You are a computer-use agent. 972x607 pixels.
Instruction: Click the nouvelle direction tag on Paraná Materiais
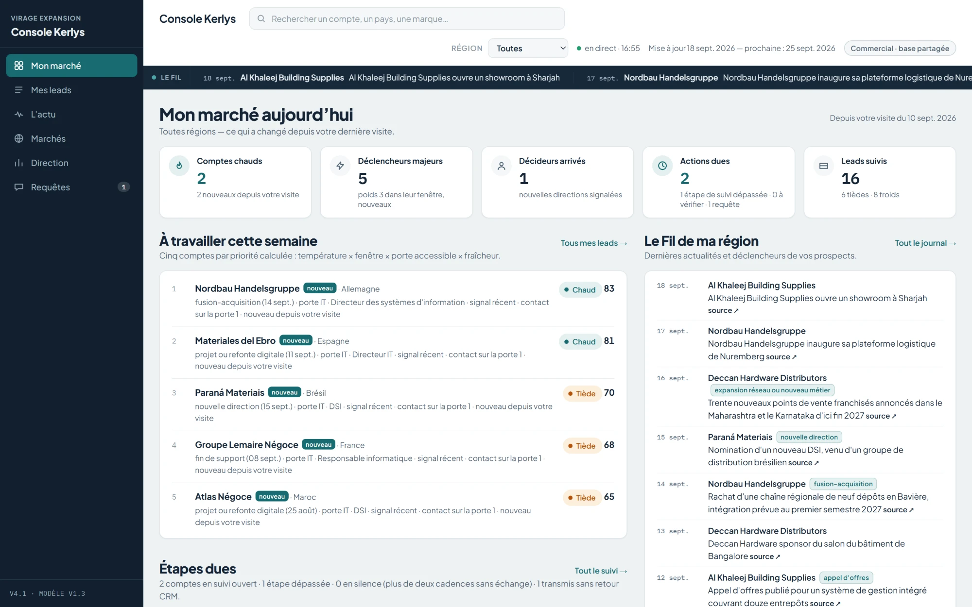(809, 437)
